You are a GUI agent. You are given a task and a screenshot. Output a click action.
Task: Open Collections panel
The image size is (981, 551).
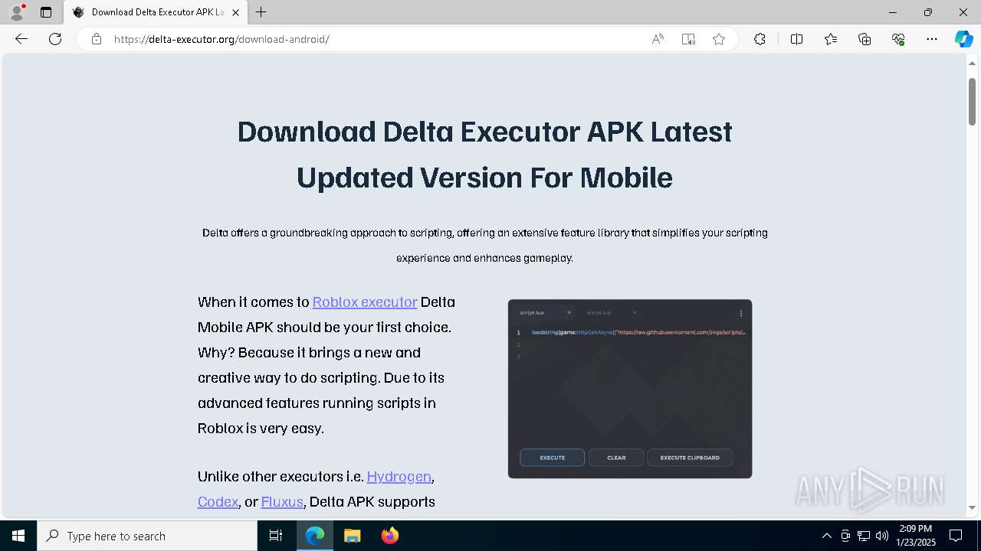pos(865,39)
